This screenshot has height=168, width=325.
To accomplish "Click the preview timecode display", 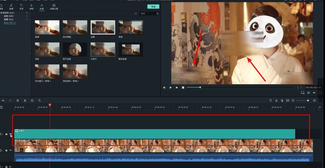I will point(313,88).
